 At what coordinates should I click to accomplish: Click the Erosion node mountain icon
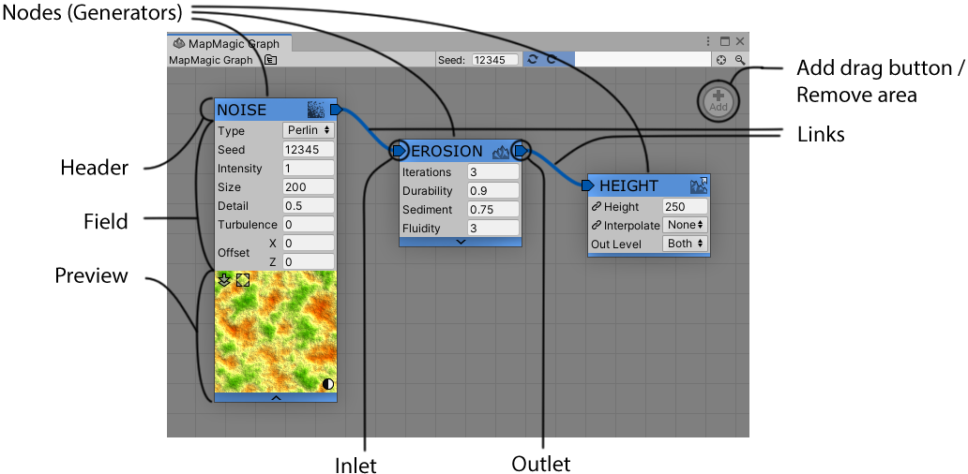501,151
